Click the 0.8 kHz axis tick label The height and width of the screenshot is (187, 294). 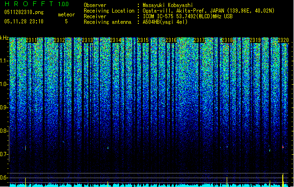click(x=3, y=131)
